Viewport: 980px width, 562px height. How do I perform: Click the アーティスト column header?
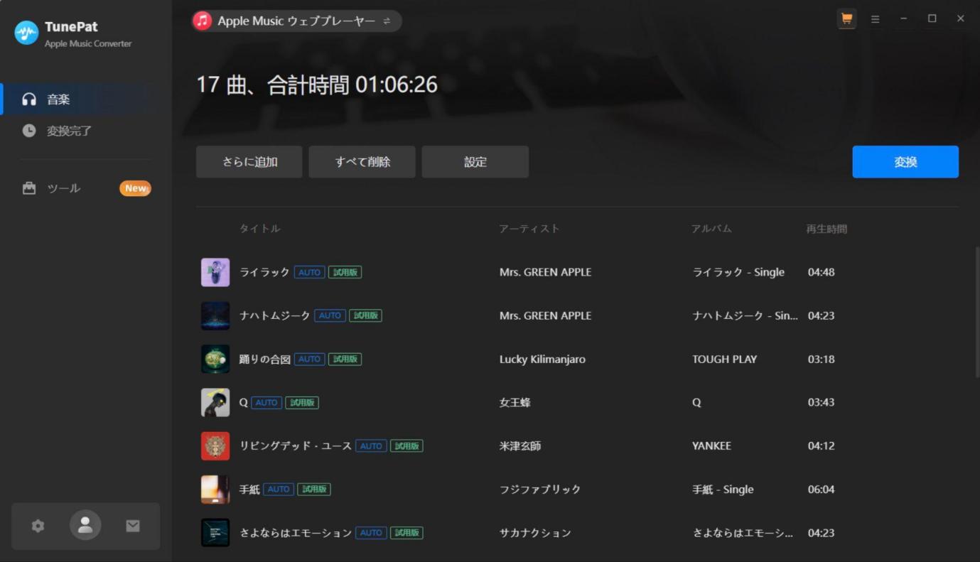pos(529,229)
